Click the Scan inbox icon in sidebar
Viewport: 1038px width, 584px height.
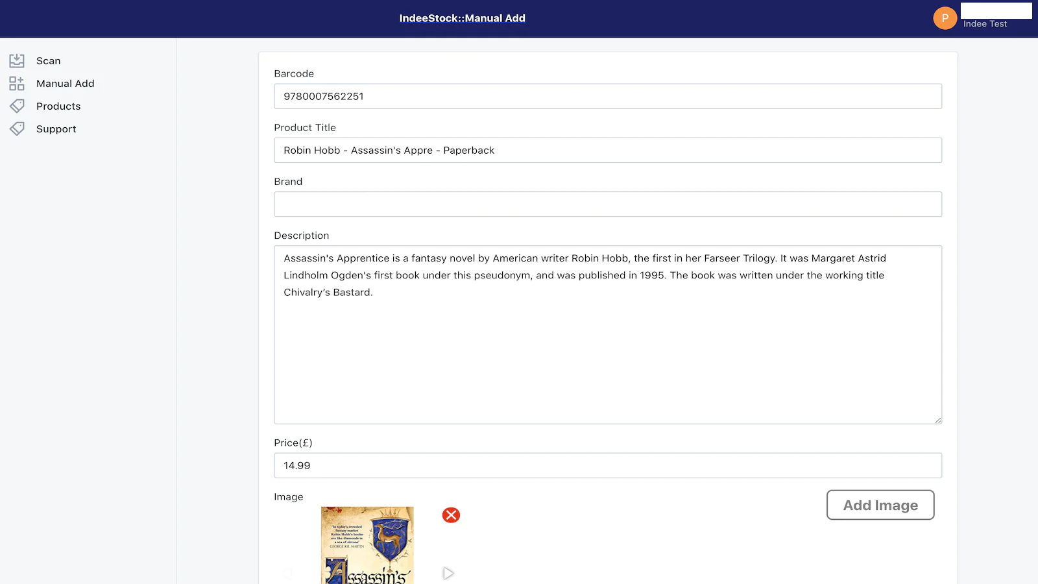tap(17, 61)
